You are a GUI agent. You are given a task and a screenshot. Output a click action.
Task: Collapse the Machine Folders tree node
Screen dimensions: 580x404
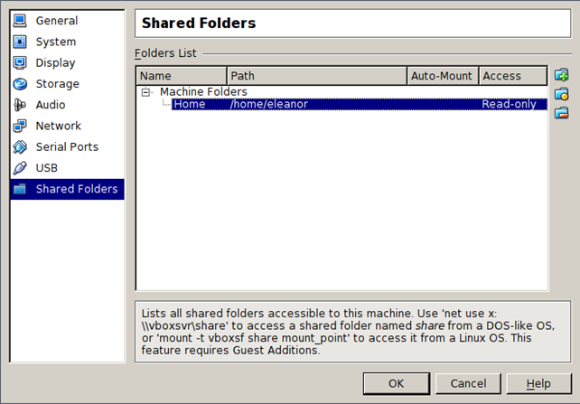tap(145, 92)
